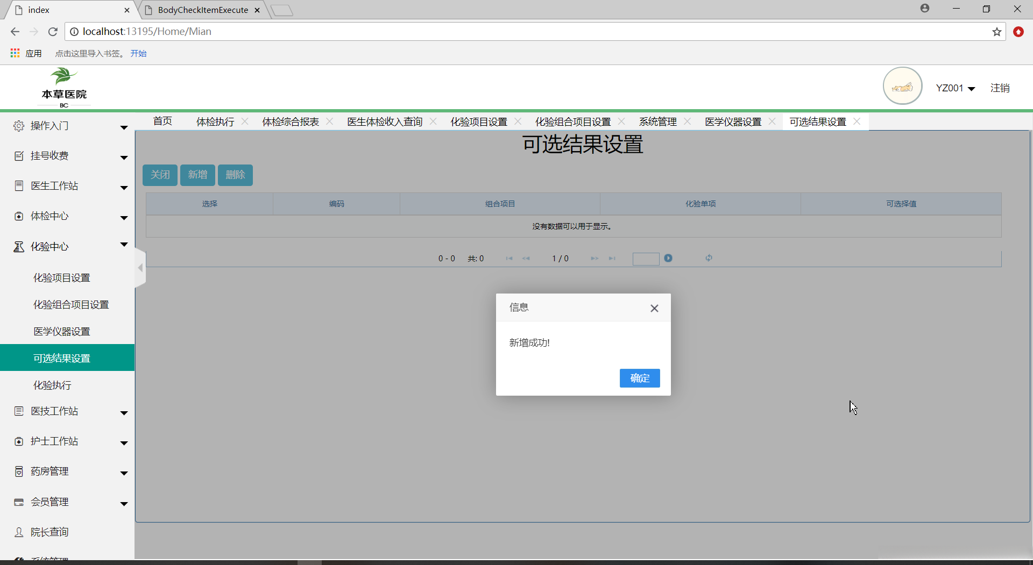Click the 新增 toolbar button
1033x565 pixels.
coord(197,175)
